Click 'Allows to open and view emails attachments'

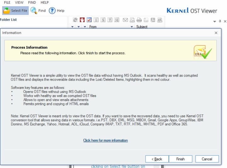[56, 100]
